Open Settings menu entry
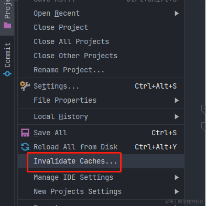206x206 pixels. [101, 86]
